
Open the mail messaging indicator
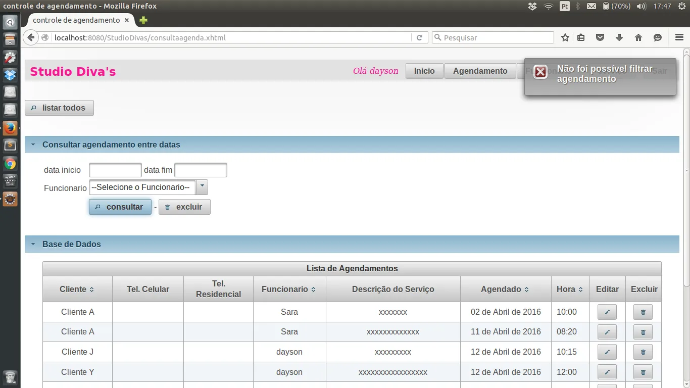click(x=592, y=6)
